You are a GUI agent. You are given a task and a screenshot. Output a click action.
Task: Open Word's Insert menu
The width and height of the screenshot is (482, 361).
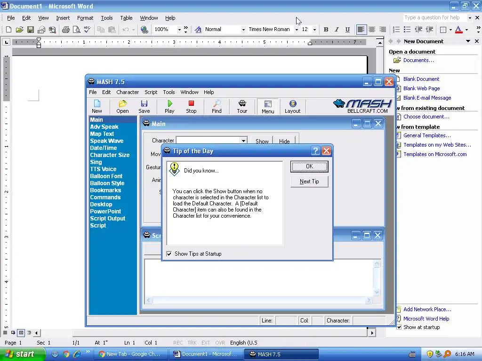click(63, 18)
